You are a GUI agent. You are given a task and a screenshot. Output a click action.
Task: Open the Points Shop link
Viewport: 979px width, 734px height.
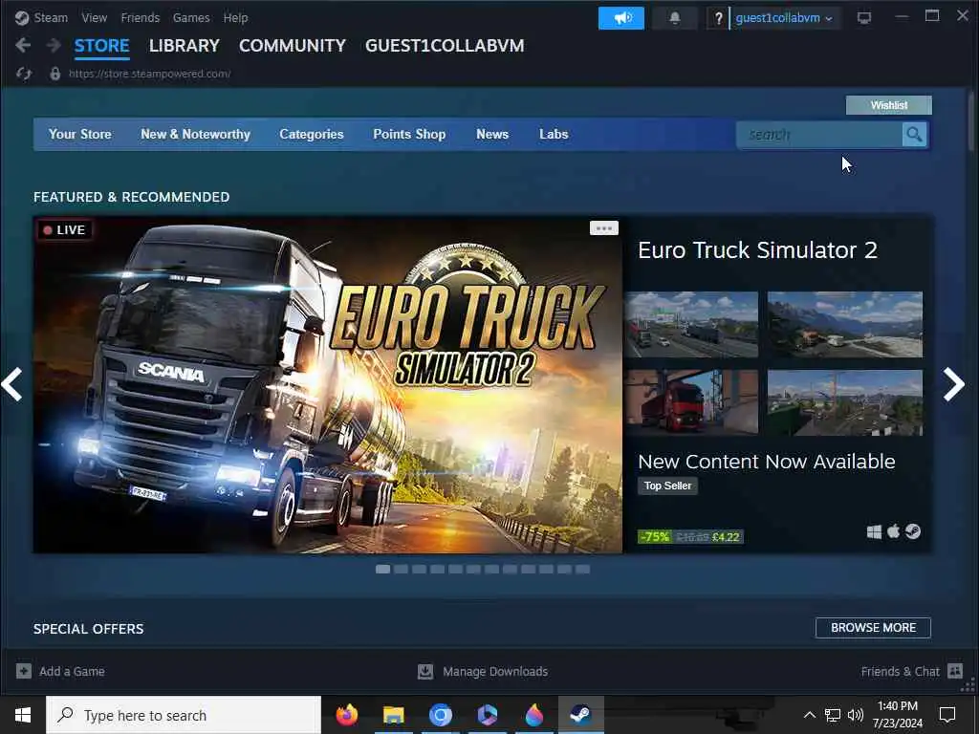pyautogui.click(x=409, y=134)
